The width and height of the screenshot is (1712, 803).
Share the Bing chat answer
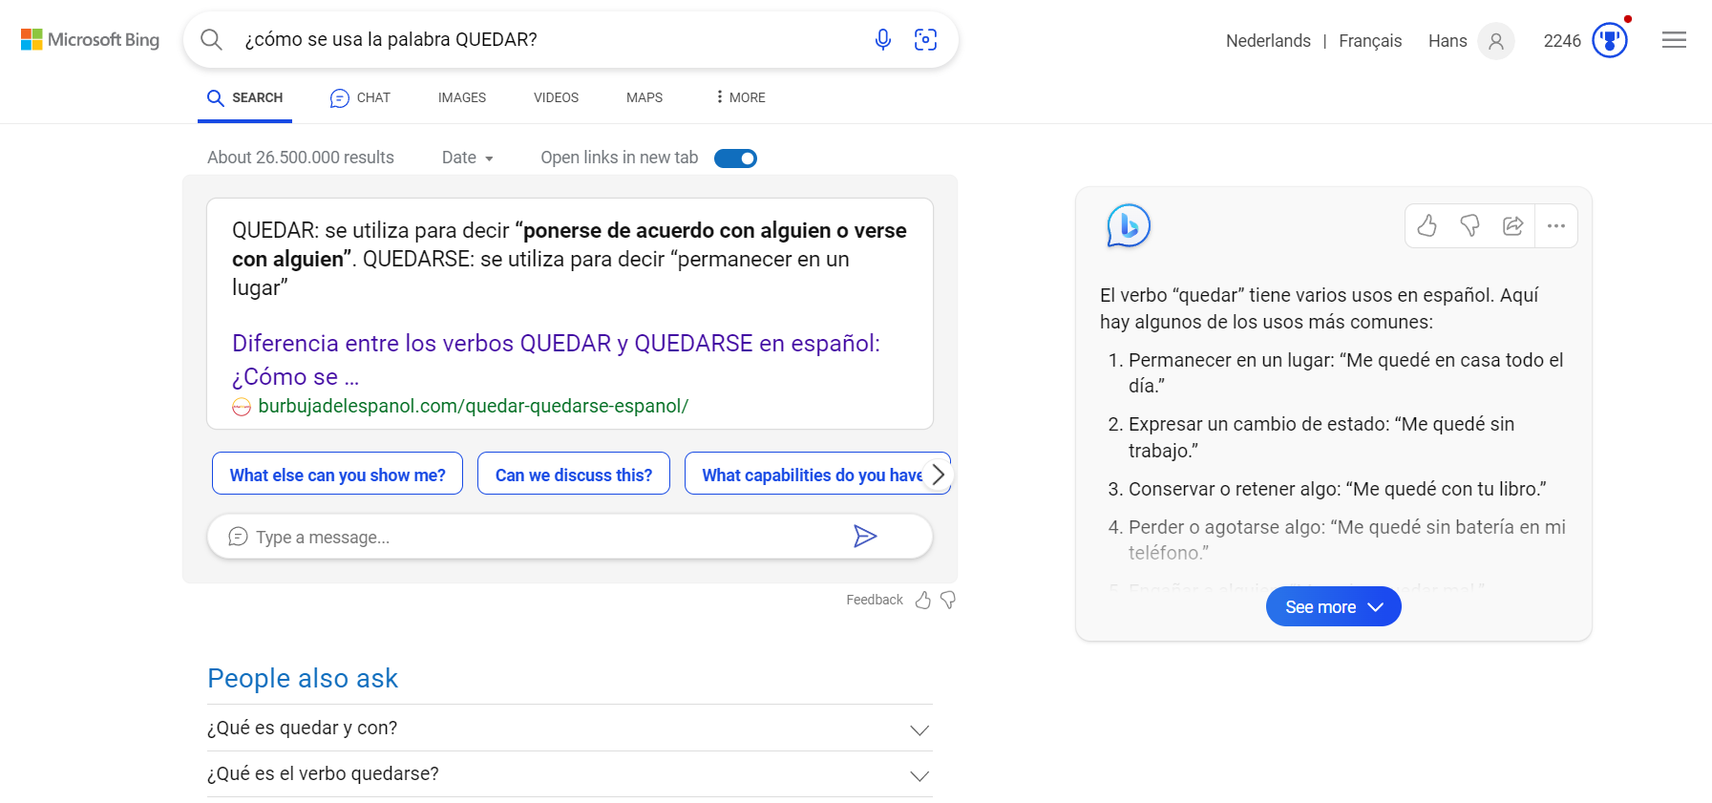pos(1512,226)
